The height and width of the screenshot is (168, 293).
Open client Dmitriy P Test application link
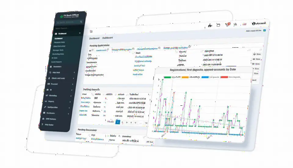139,66
